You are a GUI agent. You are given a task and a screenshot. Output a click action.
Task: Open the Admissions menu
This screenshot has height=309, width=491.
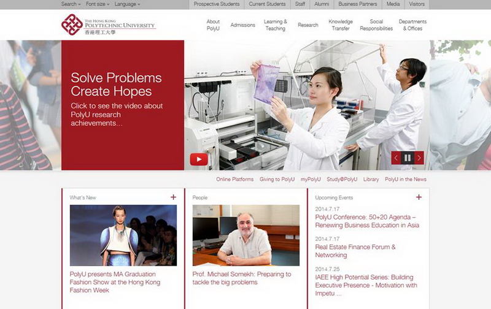242,25
